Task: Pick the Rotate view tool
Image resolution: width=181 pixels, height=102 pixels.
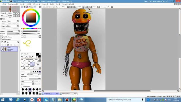Action: (27, 57)
